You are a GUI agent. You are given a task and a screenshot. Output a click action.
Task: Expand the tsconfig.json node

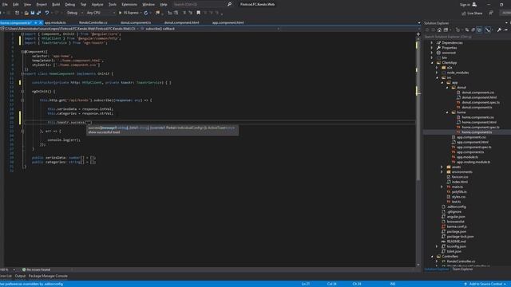[x=437, y=246]
